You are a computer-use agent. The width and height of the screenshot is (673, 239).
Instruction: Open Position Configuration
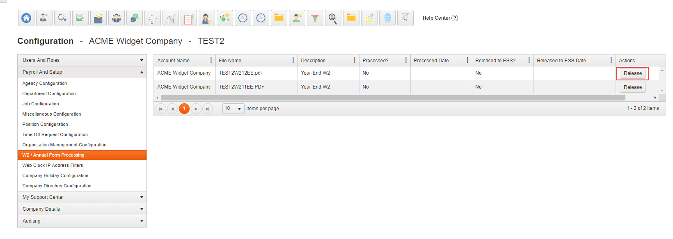(x=45, y=124)
